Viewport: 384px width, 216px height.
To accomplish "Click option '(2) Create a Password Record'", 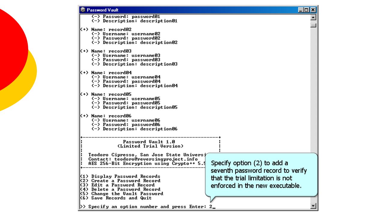I will pos(120,181).
